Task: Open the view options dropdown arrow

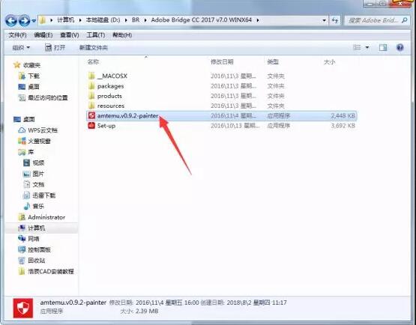Action: coord(367,47)
